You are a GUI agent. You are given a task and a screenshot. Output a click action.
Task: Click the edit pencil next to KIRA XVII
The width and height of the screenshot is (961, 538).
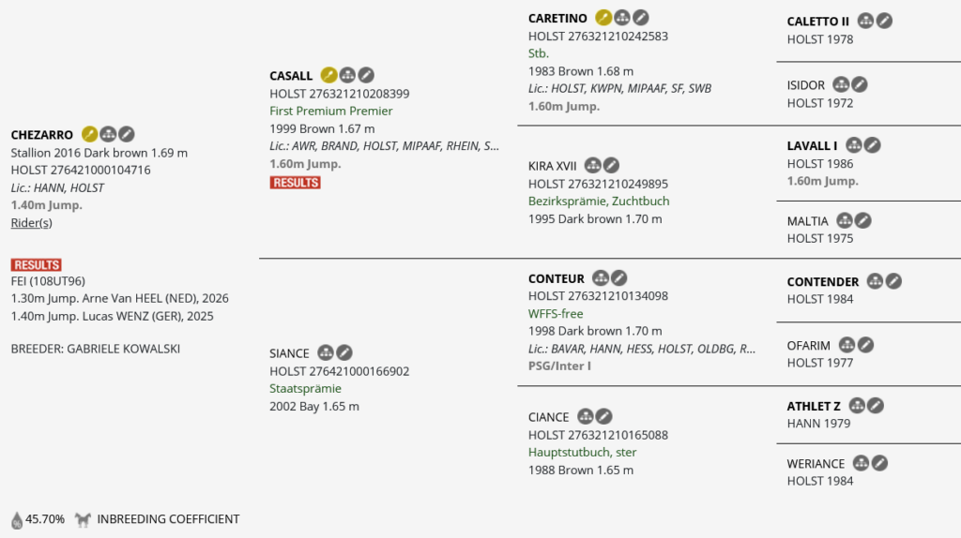click(x=611, y=165)
